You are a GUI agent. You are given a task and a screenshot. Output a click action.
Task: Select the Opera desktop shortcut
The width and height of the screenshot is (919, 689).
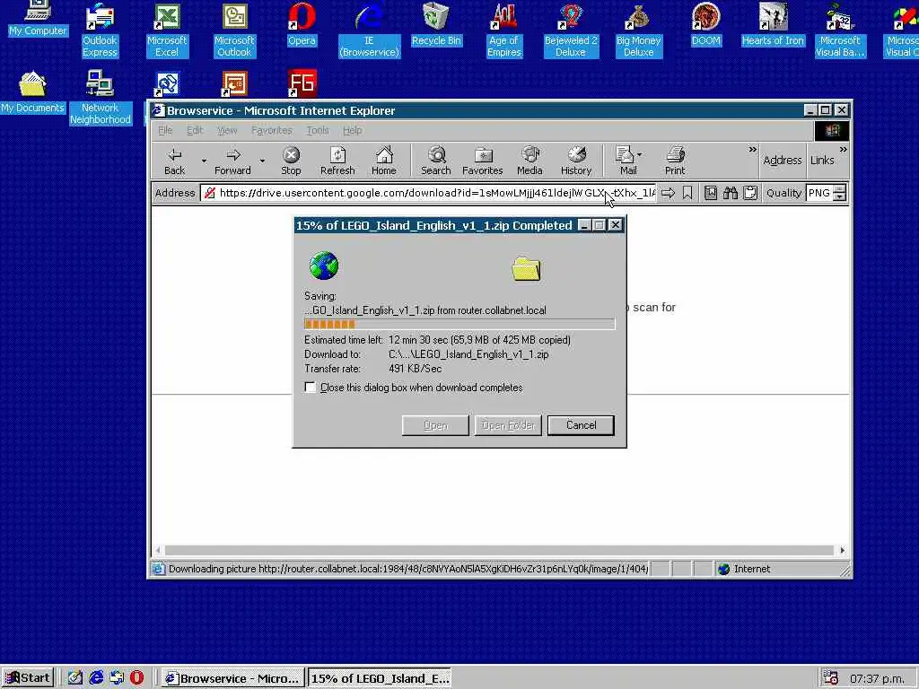[302, 24]
